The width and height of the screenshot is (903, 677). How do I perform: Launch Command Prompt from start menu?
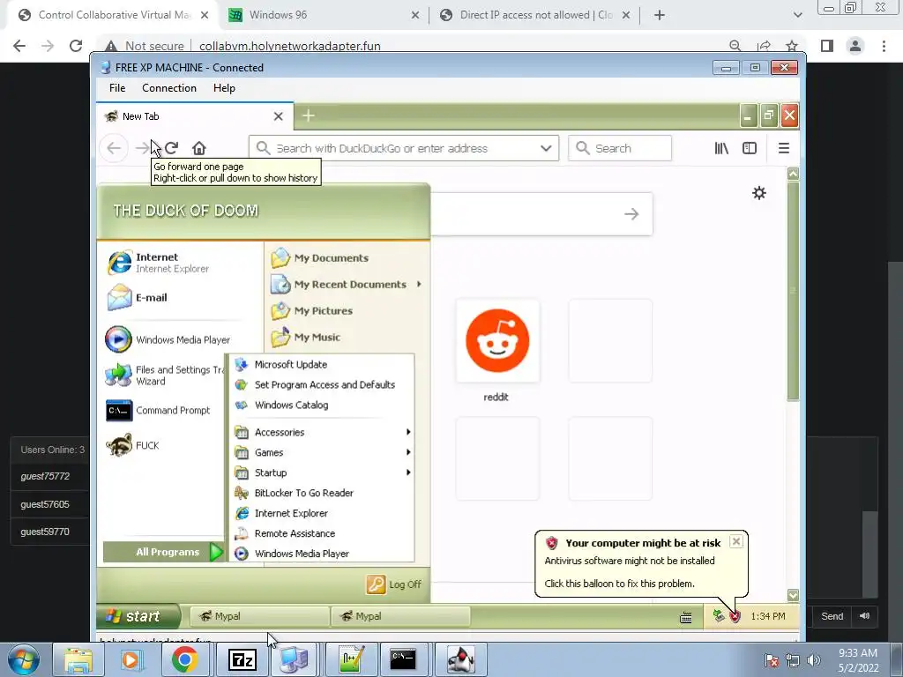point(158,411)
